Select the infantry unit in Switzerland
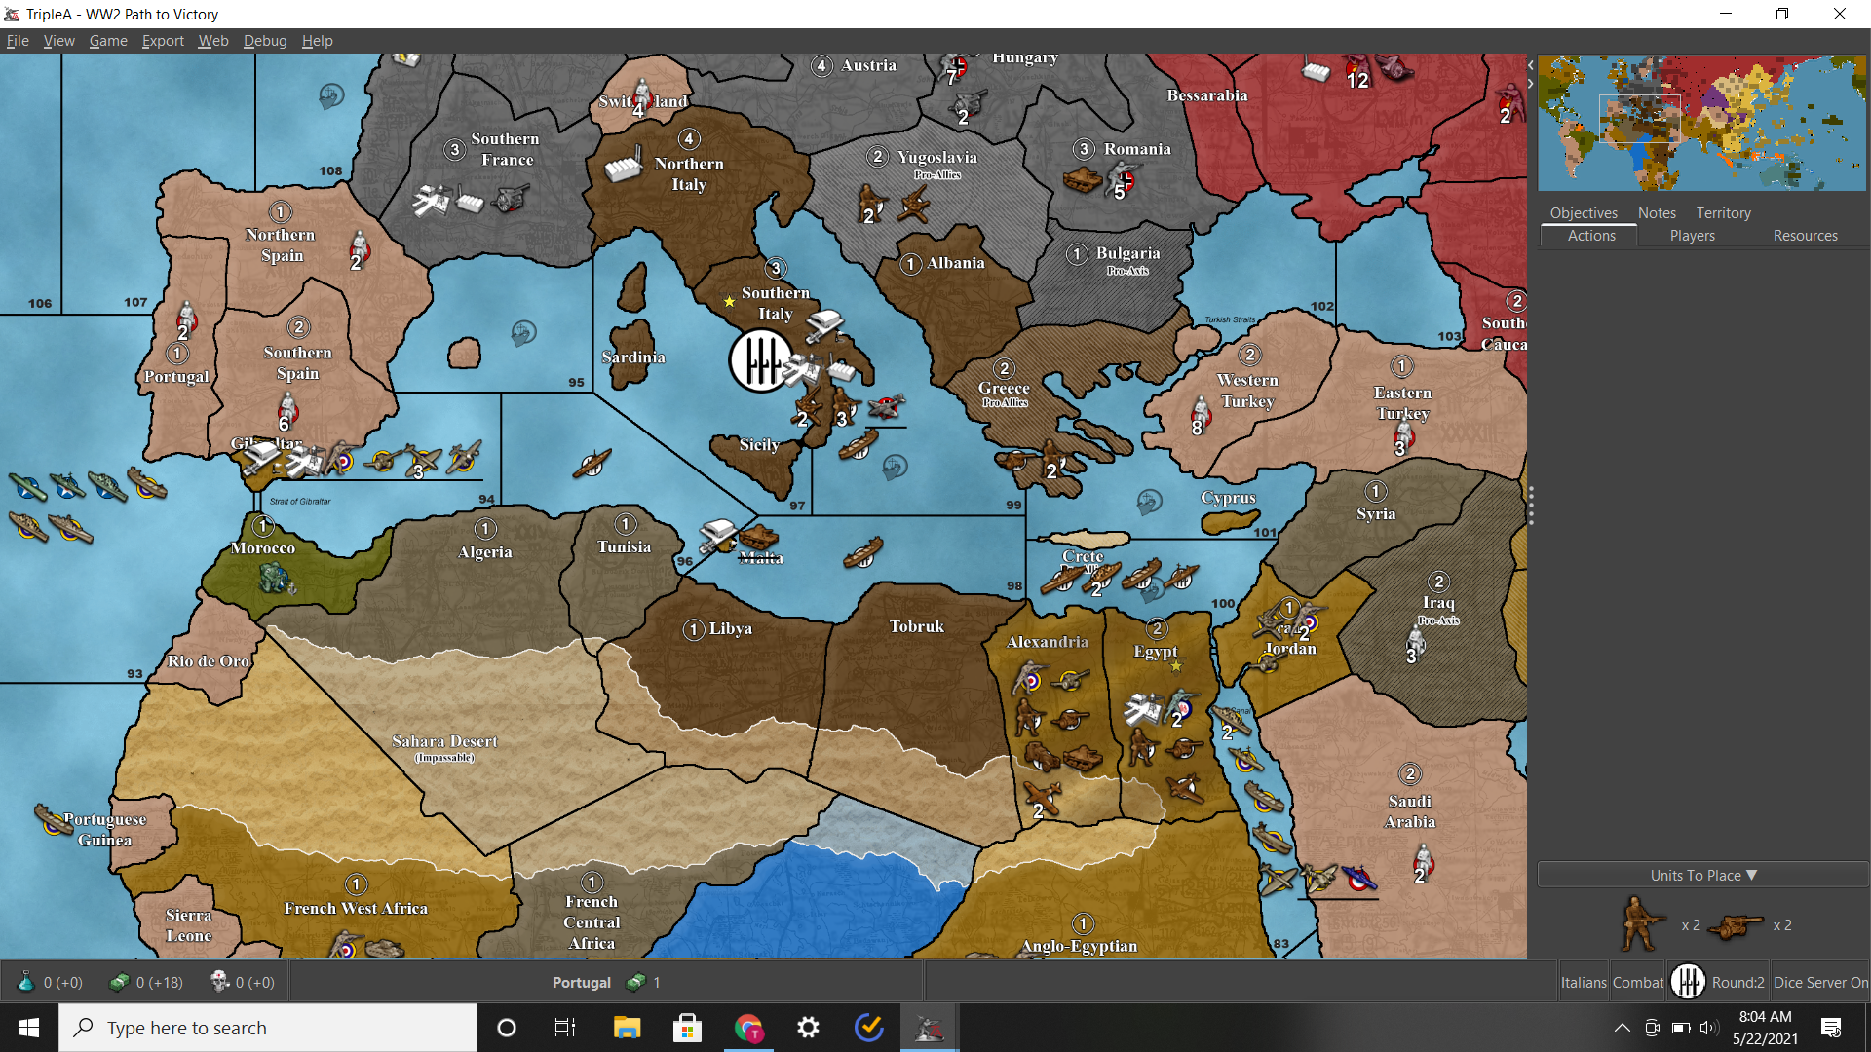Image resolution: width=1871 pixels, height=1052 pixels. (641, 95)
